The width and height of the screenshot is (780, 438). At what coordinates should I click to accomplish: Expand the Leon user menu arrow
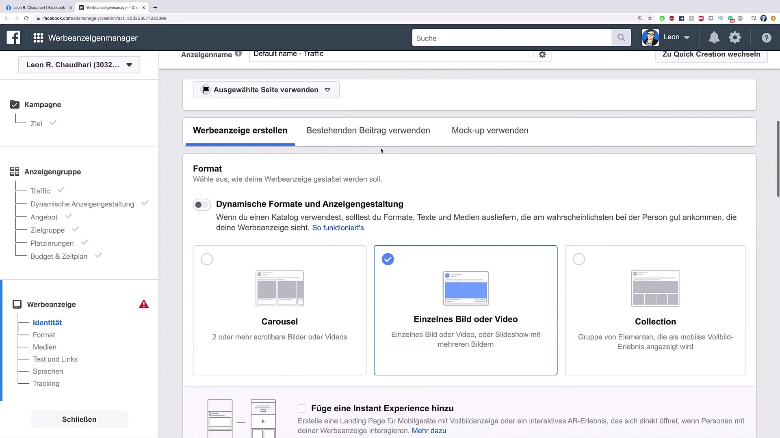(x=687, y=38)
